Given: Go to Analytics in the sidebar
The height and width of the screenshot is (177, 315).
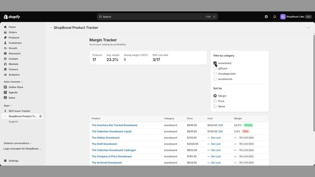Looking at the screenshot, I should [x=14, y=75].
